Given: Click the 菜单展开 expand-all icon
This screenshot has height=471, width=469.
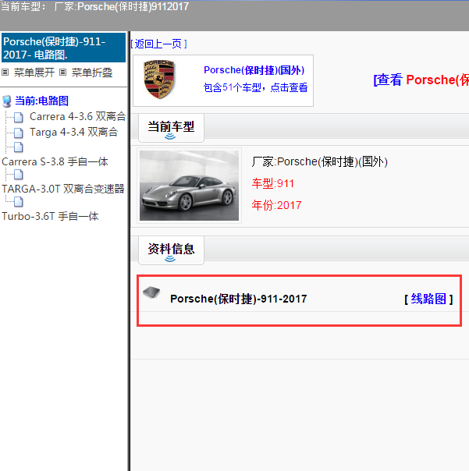Looking at the screenshot, I should click(5, 72).
